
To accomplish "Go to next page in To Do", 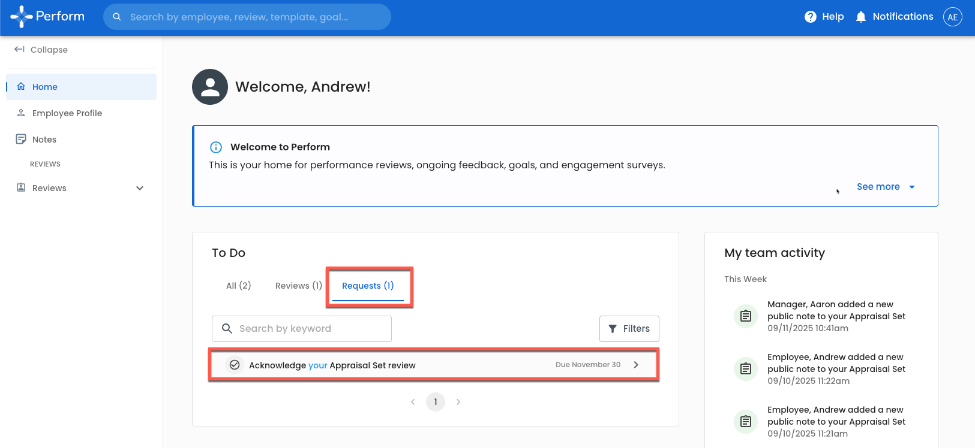I will coord(458,402).
